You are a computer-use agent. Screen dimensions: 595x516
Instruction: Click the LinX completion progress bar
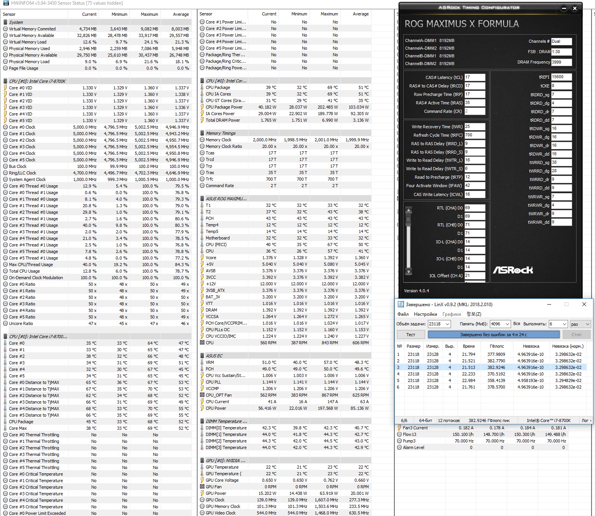click(x=493, y=335)
